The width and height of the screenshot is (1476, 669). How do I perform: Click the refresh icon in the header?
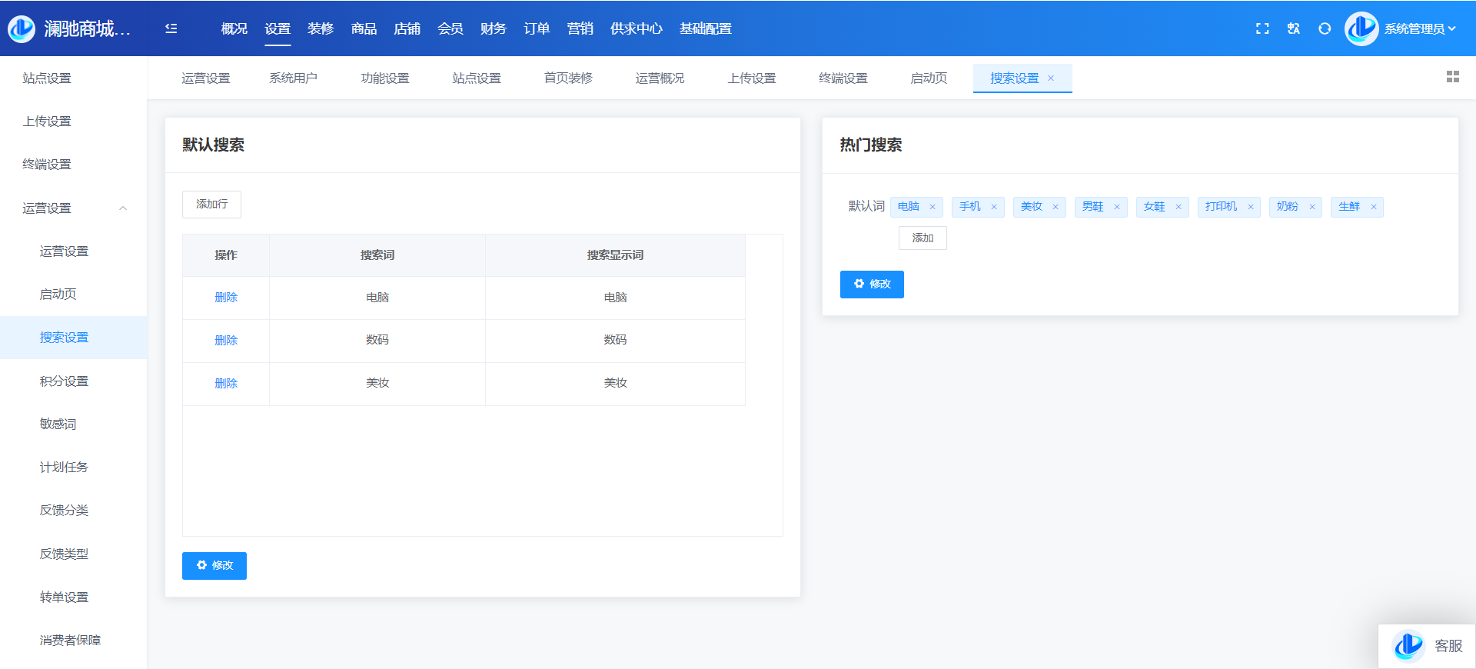[1325, 28]
